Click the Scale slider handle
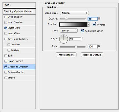The height and width of the screenshot is (112, 119). [x=76, y=47]
